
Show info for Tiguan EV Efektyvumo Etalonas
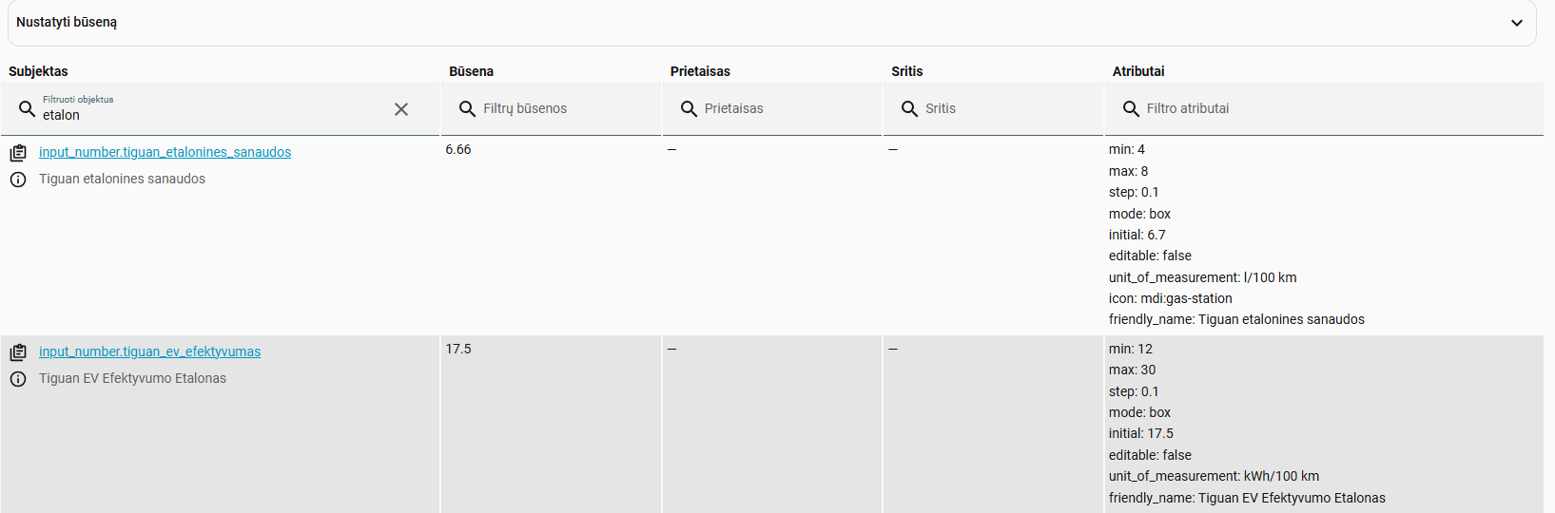[18, 379]
